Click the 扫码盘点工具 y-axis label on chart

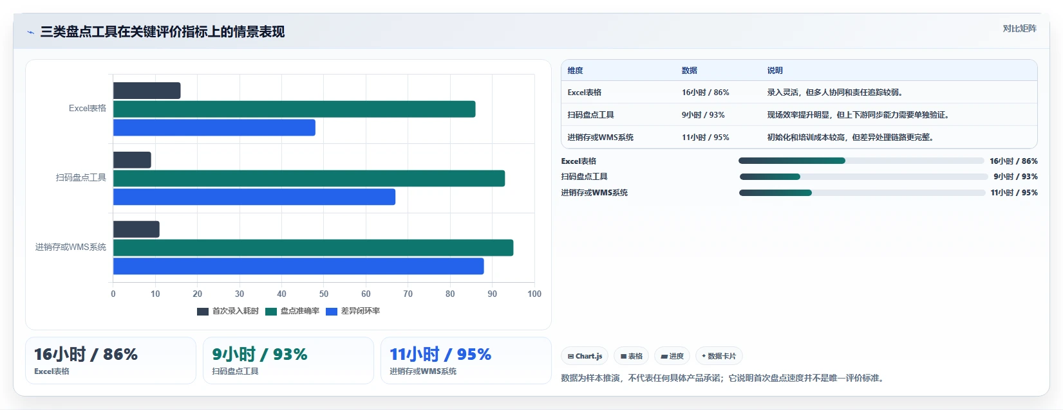80,178
